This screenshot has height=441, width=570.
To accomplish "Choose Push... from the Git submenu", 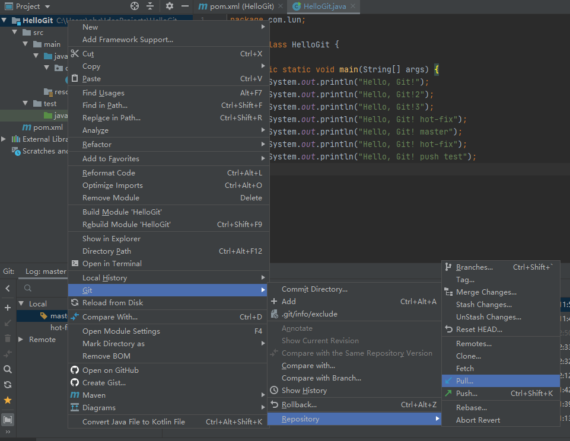I will point(466,393).
